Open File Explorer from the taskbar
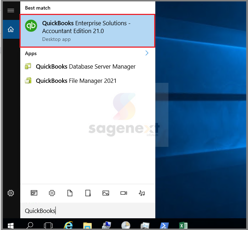 [87, 226]
